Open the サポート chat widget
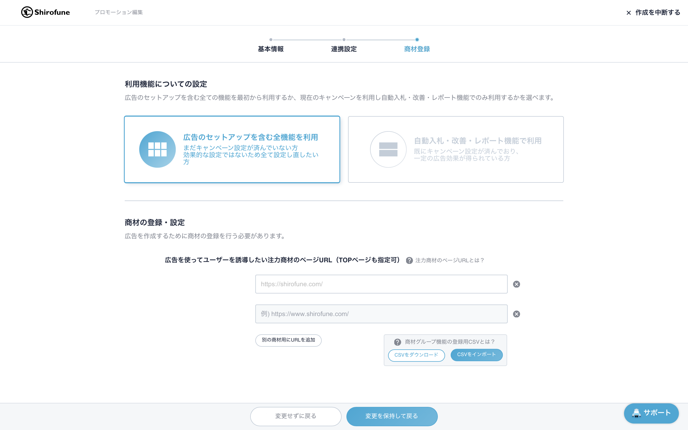This screenshot has width=688, height=430. click(651, 413)
